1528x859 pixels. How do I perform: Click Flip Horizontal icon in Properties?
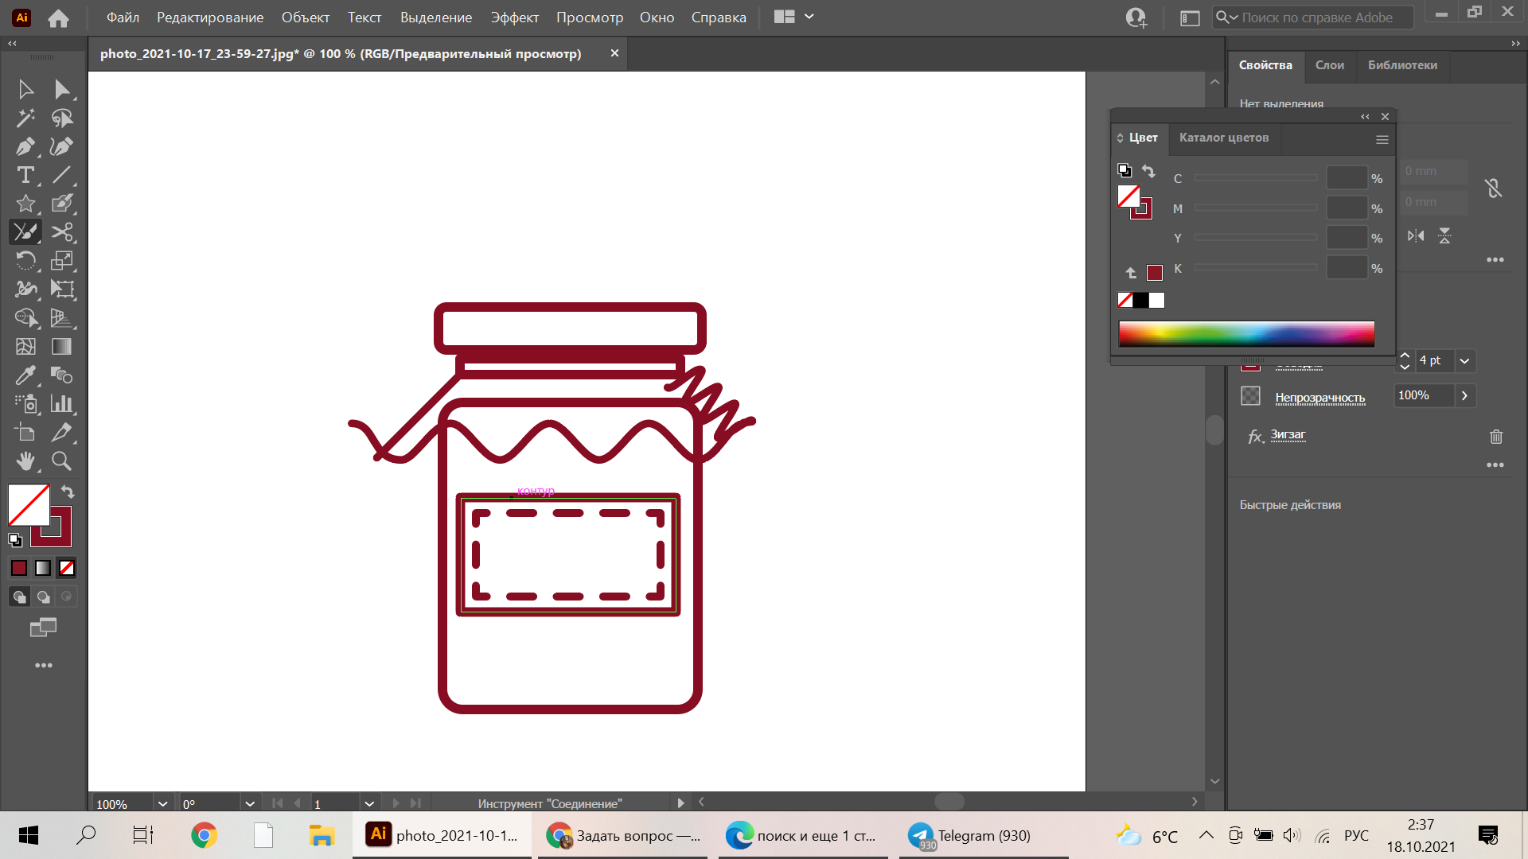[1416, 236]
